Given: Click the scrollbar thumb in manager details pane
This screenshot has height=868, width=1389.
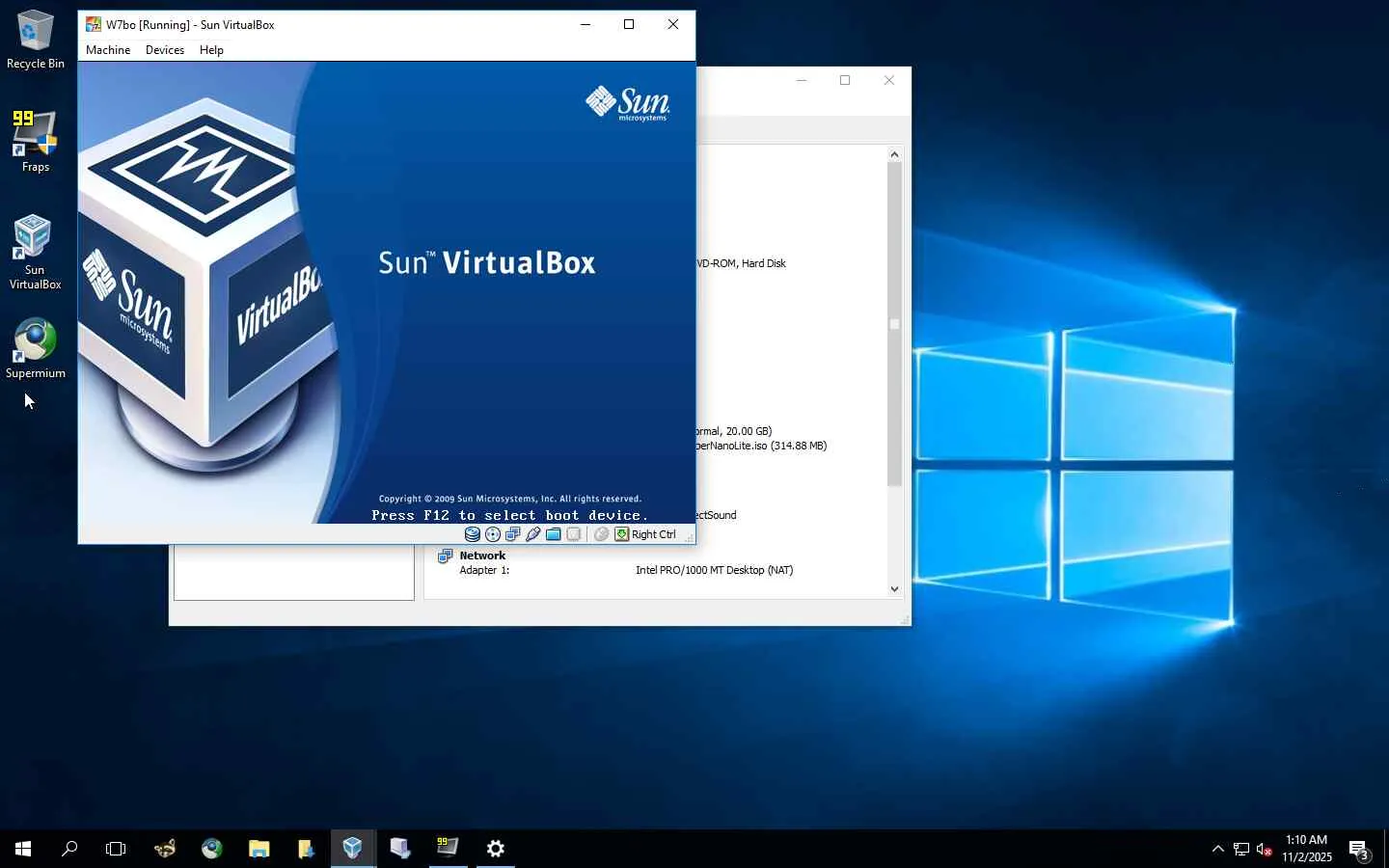Looking at the screenshot, I should (x=894, y=324).
